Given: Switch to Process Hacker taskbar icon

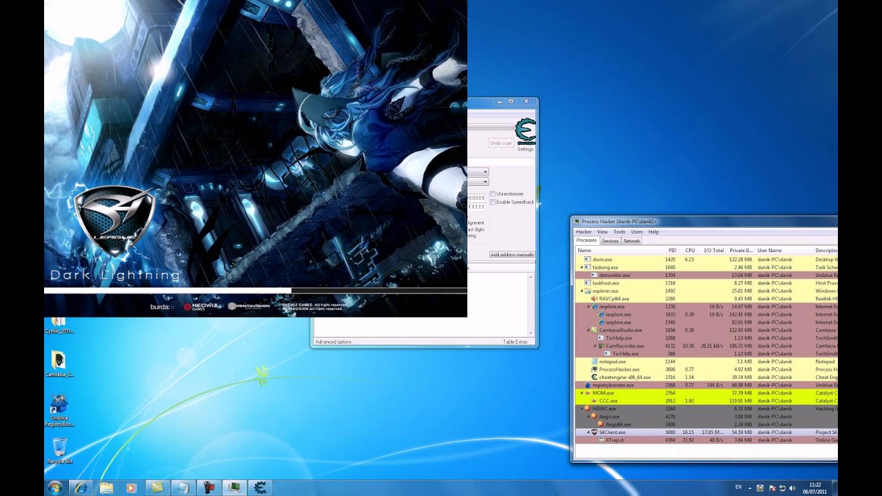Looking at the screenshot, I should pos(235,488).
